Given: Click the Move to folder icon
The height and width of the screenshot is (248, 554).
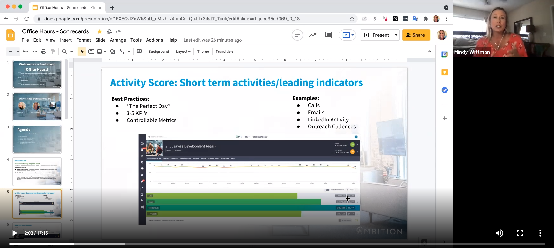Looking at the screenshot, I should [109, 31].
